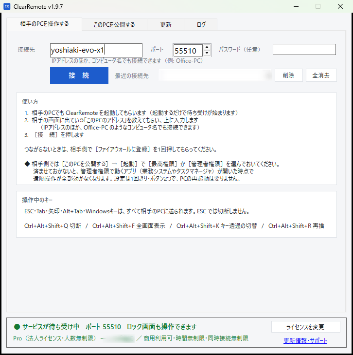The height and width of the screenshot is (355, 353).
Task: Click the ポート number field showing 55510
Action: pyautogui.click(x=188, y=51)
